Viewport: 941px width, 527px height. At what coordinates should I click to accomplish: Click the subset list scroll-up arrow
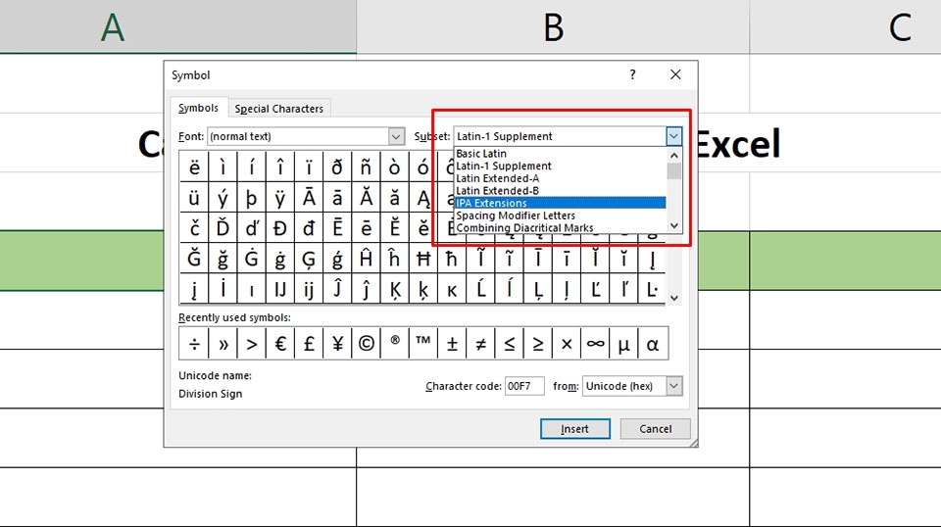point(674,156)
